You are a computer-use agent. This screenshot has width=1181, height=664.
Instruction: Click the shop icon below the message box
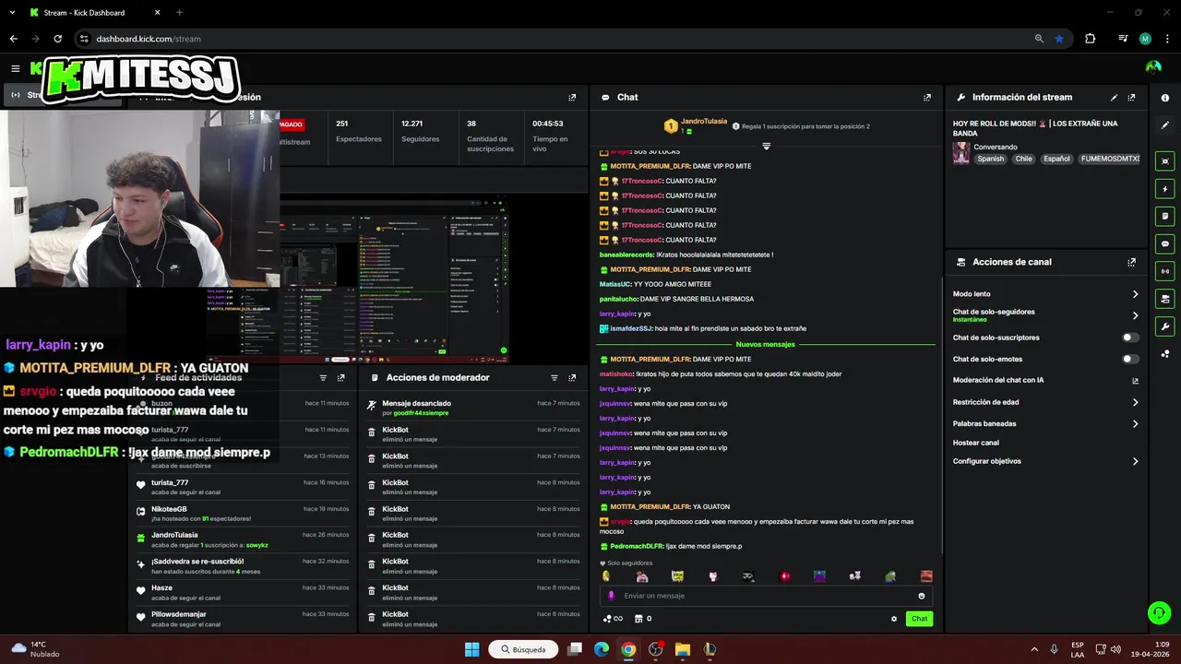point(637,619)
